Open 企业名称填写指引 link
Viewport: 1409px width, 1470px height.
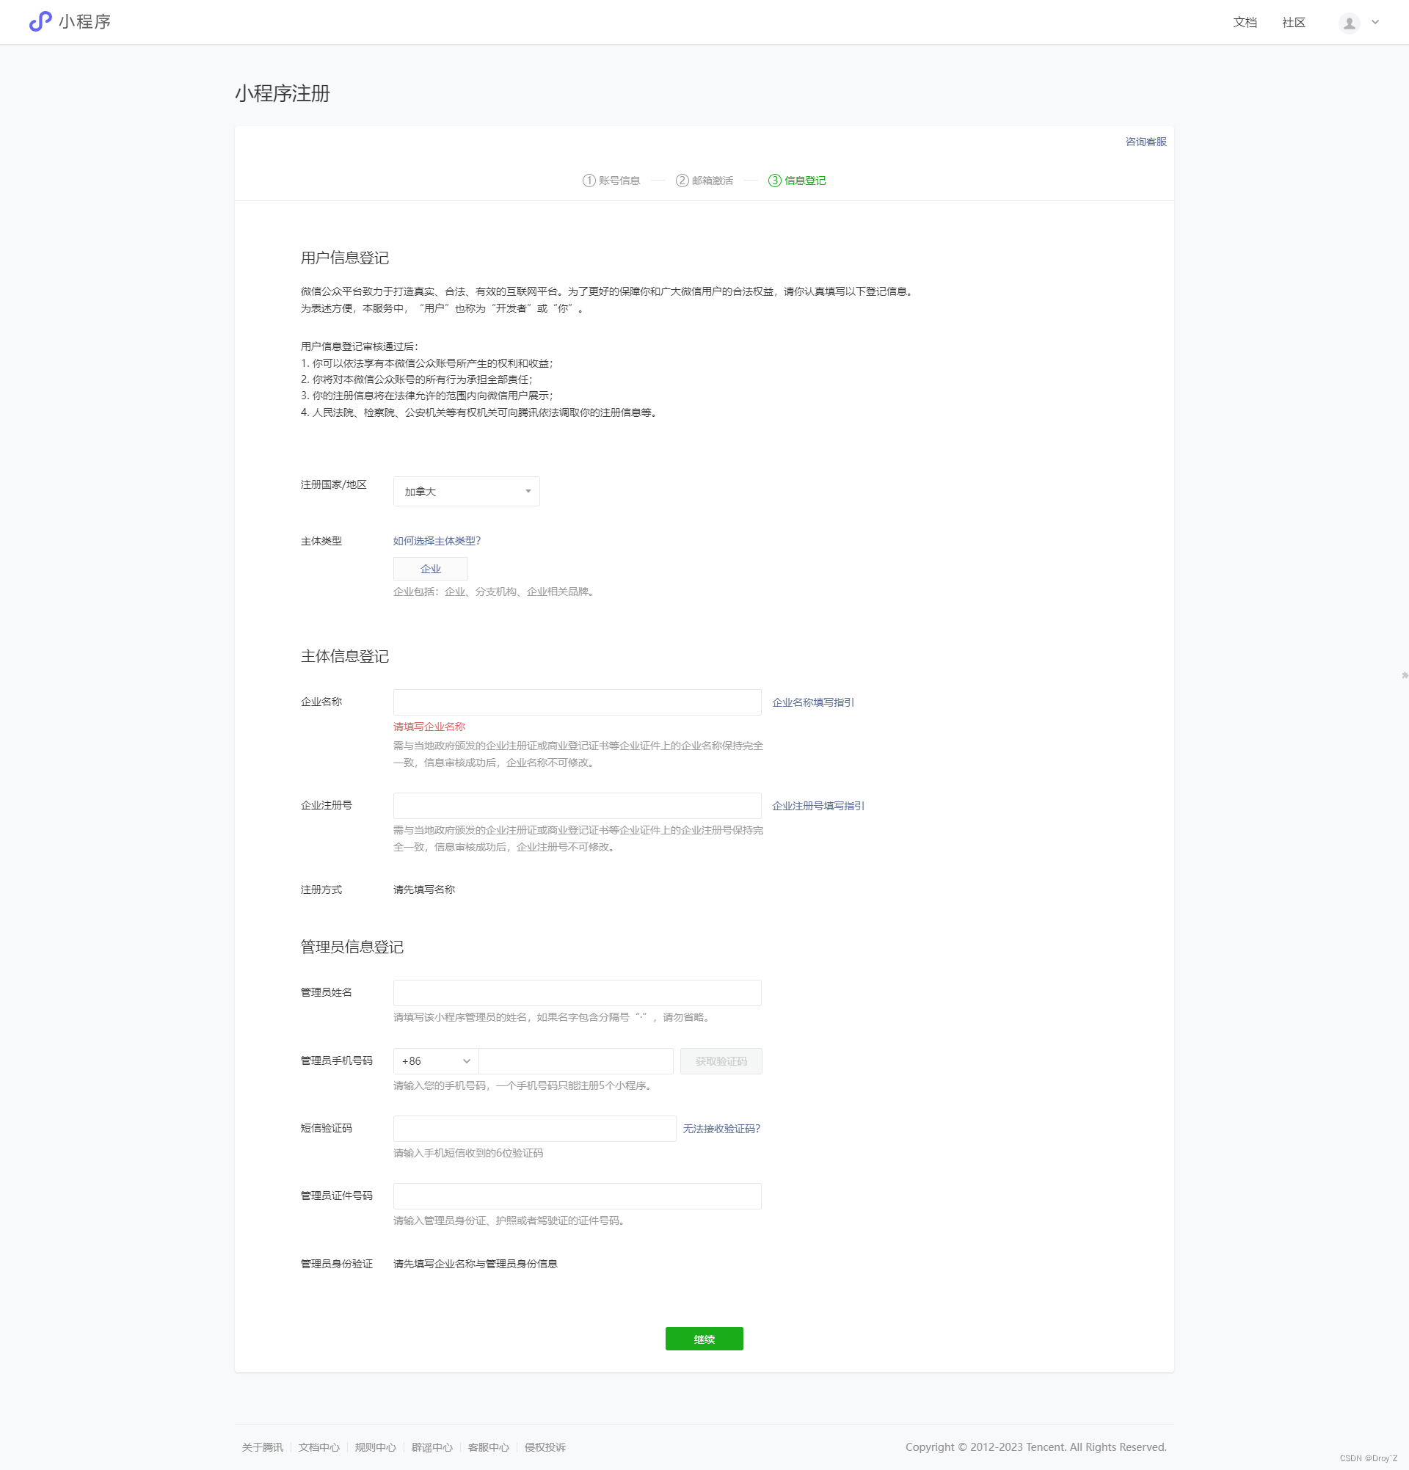(813, 703)
